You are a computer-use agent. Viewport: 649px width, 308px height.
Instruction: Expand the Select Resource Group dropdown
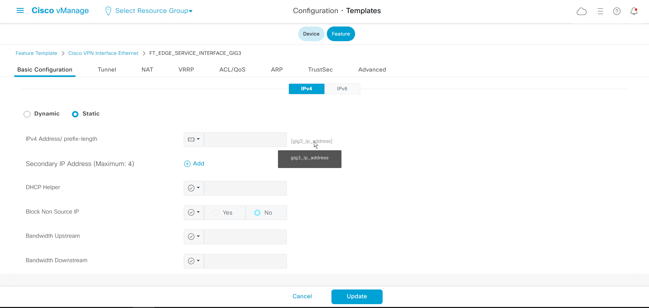154,11
